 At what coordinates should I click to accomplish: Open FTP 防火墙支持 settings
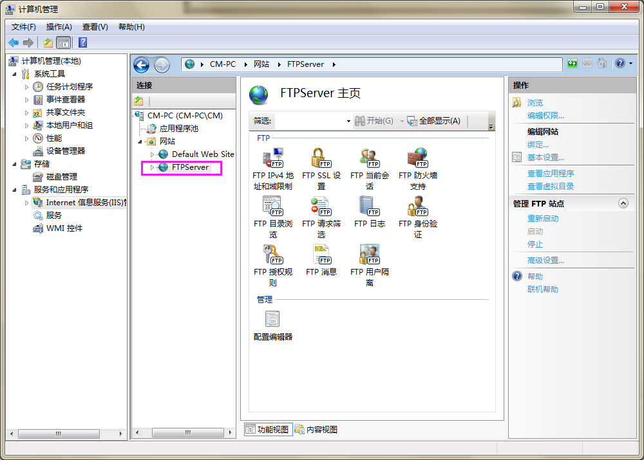(417, 161)
